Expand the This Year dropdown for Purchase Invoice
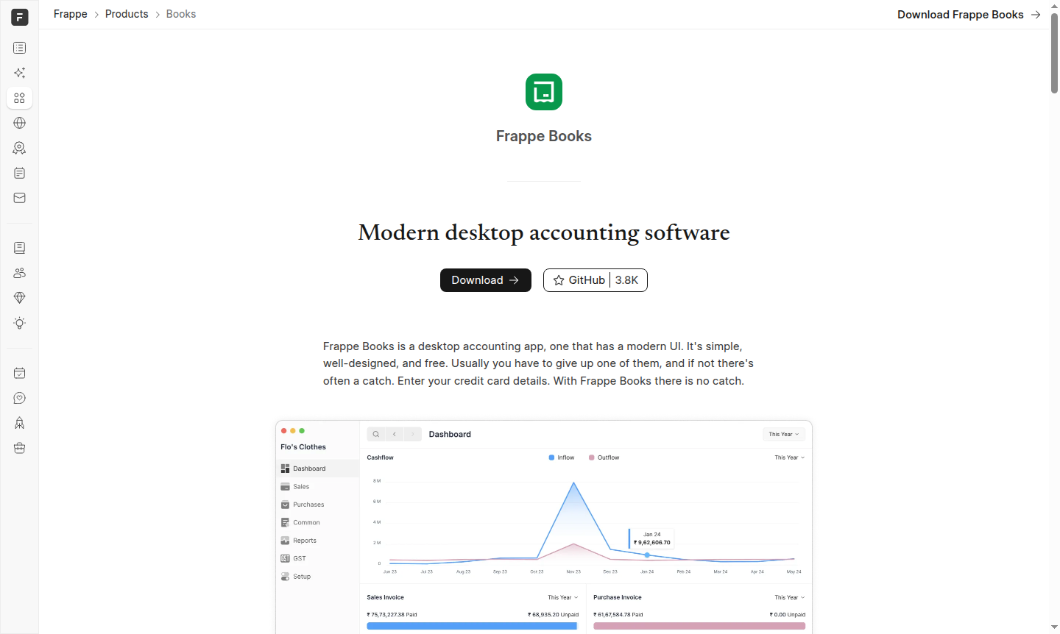The width and height of the screenshot is (1060, 634). coord(788,597)
